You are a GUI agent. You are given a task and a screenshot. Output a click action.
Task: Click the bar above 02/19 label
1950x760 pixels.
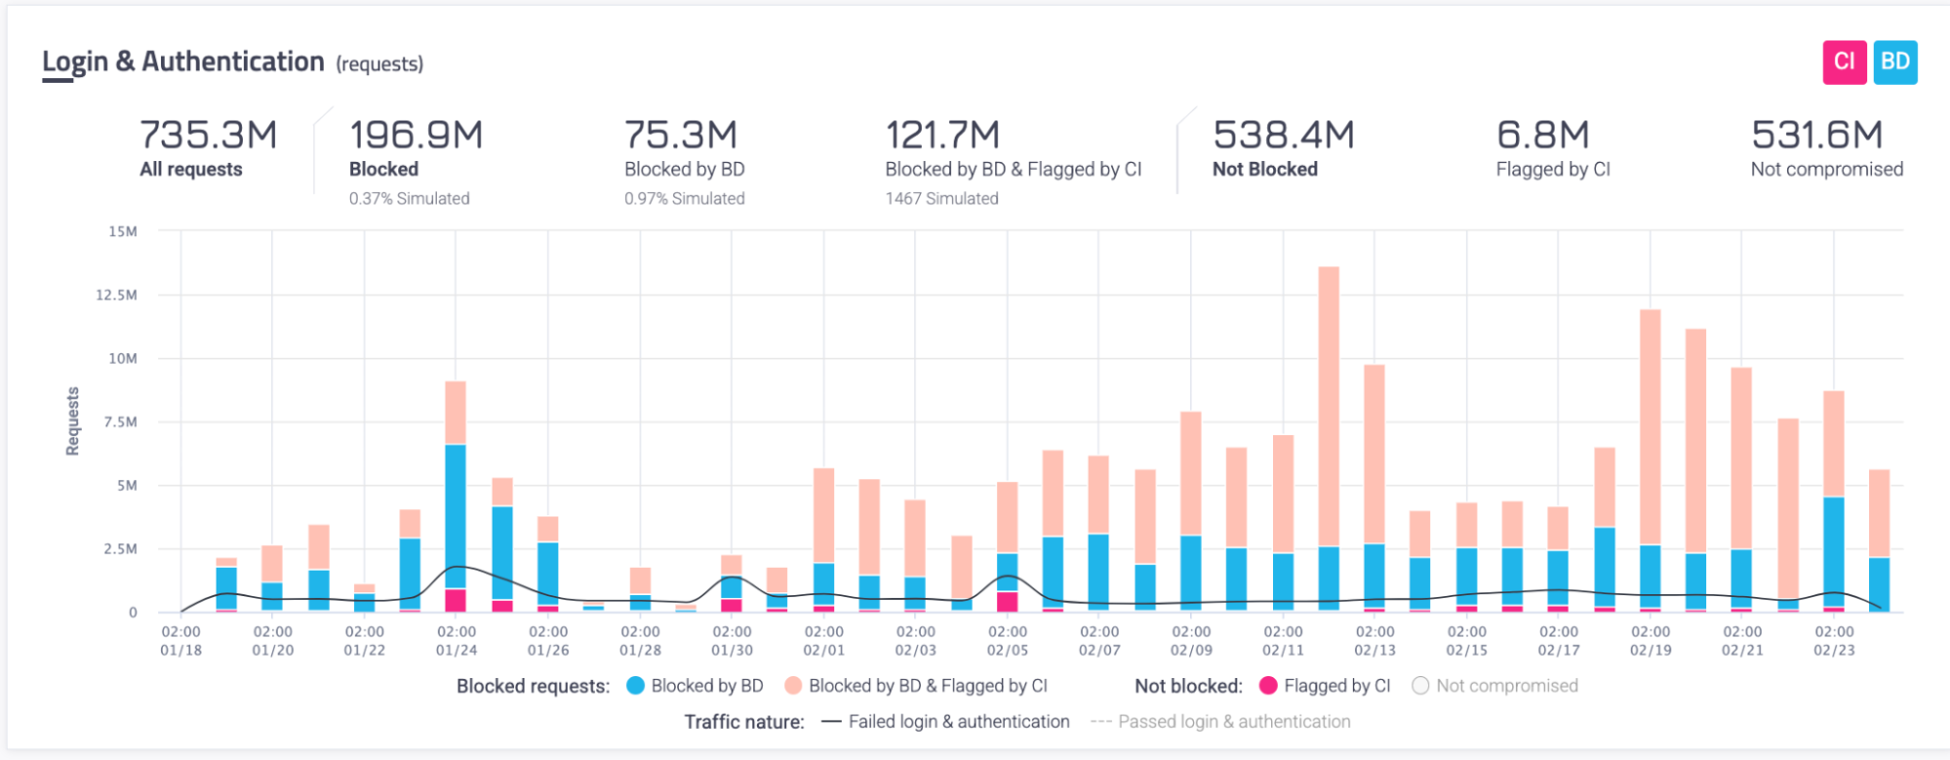pos(1651,460)
